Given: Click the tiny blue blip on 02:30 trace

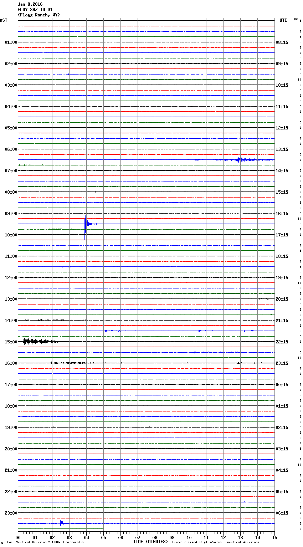Looking at the screenshot, I should pyautogui.click(x=68, y=74).
